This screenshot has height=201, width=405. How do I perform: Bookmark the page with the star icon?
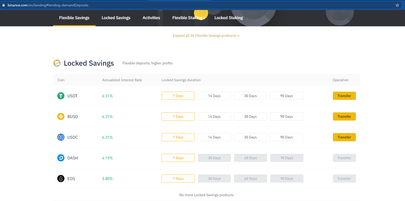coord(397,5)
